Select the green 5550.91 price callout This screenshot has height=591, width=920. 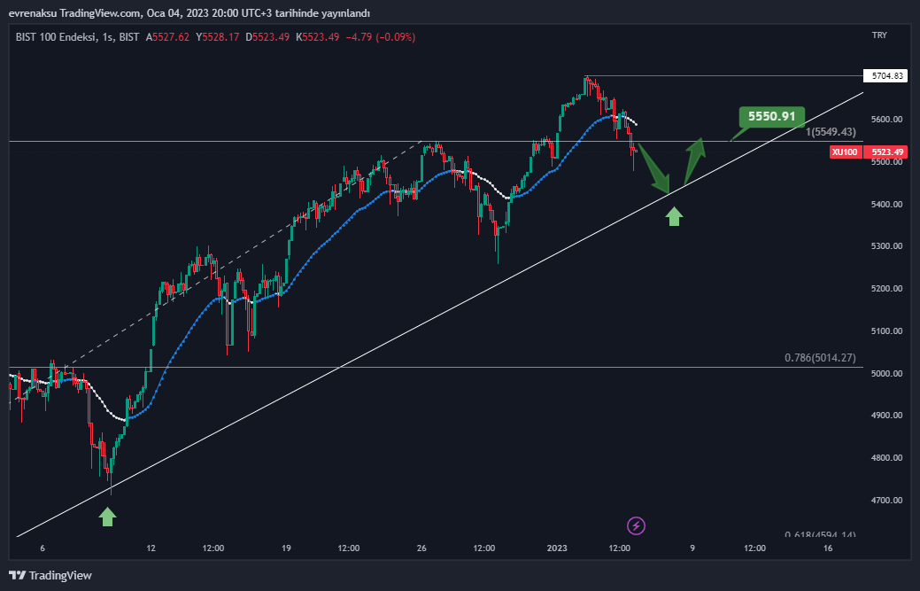771,116
